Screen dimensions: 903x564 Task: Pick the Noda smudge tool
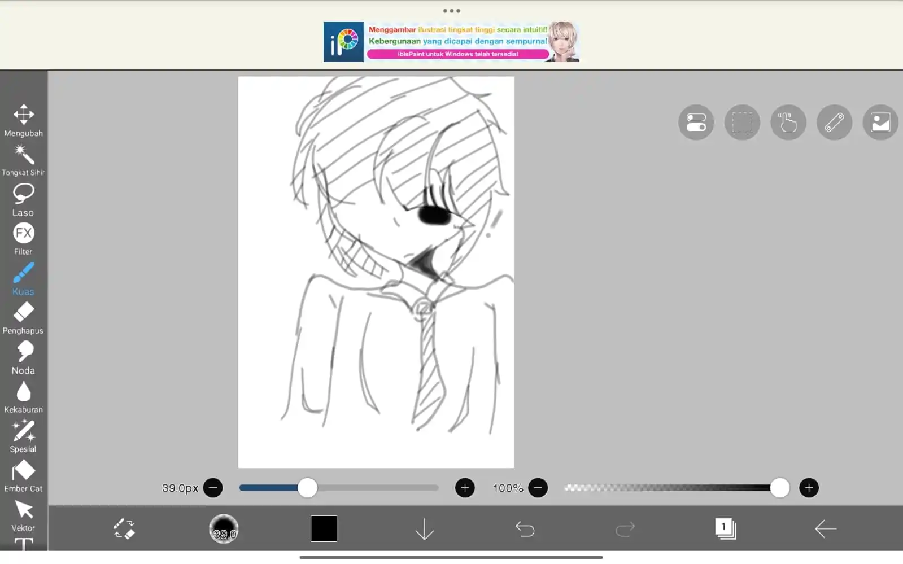click(23, 358)
